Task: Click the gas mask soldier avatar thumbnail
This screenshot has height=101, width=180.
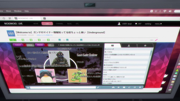Action: pyautogui.click(x=59, y=59)
